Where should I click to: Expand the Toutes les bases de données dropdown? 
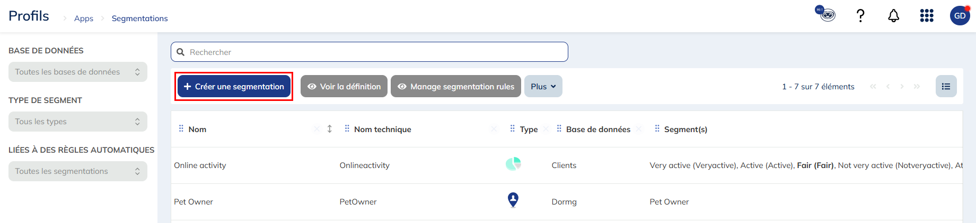[x=78, y=72]
